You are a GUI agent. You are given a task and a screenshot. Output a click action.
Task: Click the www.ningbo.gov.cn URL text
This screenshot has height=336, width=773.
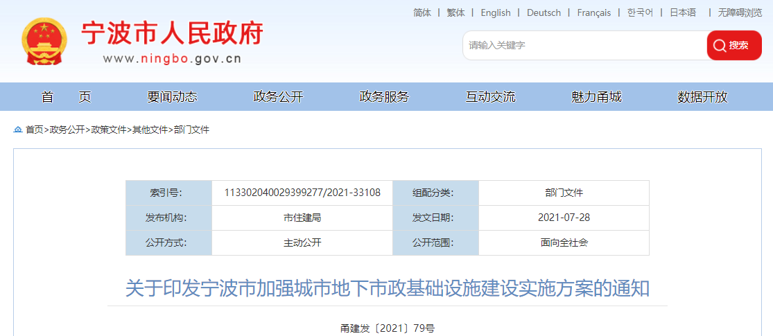click(x=172, y=59)
